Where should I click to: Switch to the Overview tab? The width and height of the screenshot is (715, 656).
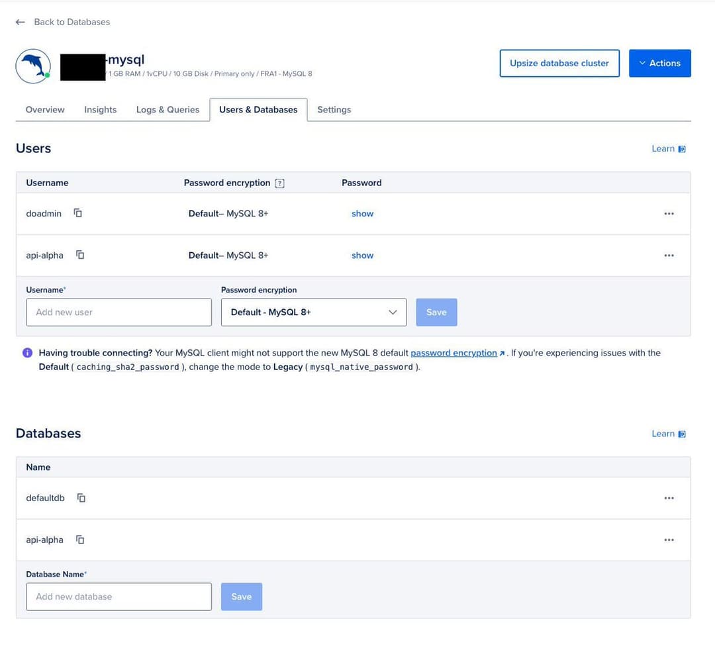45,109
